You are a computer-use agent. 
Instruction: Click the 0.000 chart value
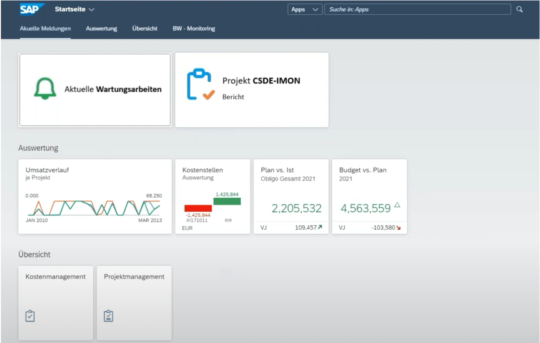32,195
